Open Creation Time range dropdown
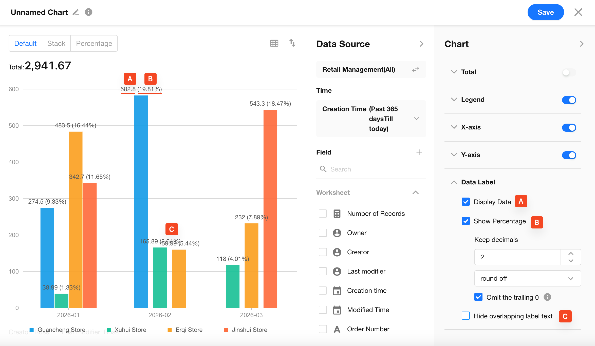Viewport: 595px width, 346px height. 416,119
